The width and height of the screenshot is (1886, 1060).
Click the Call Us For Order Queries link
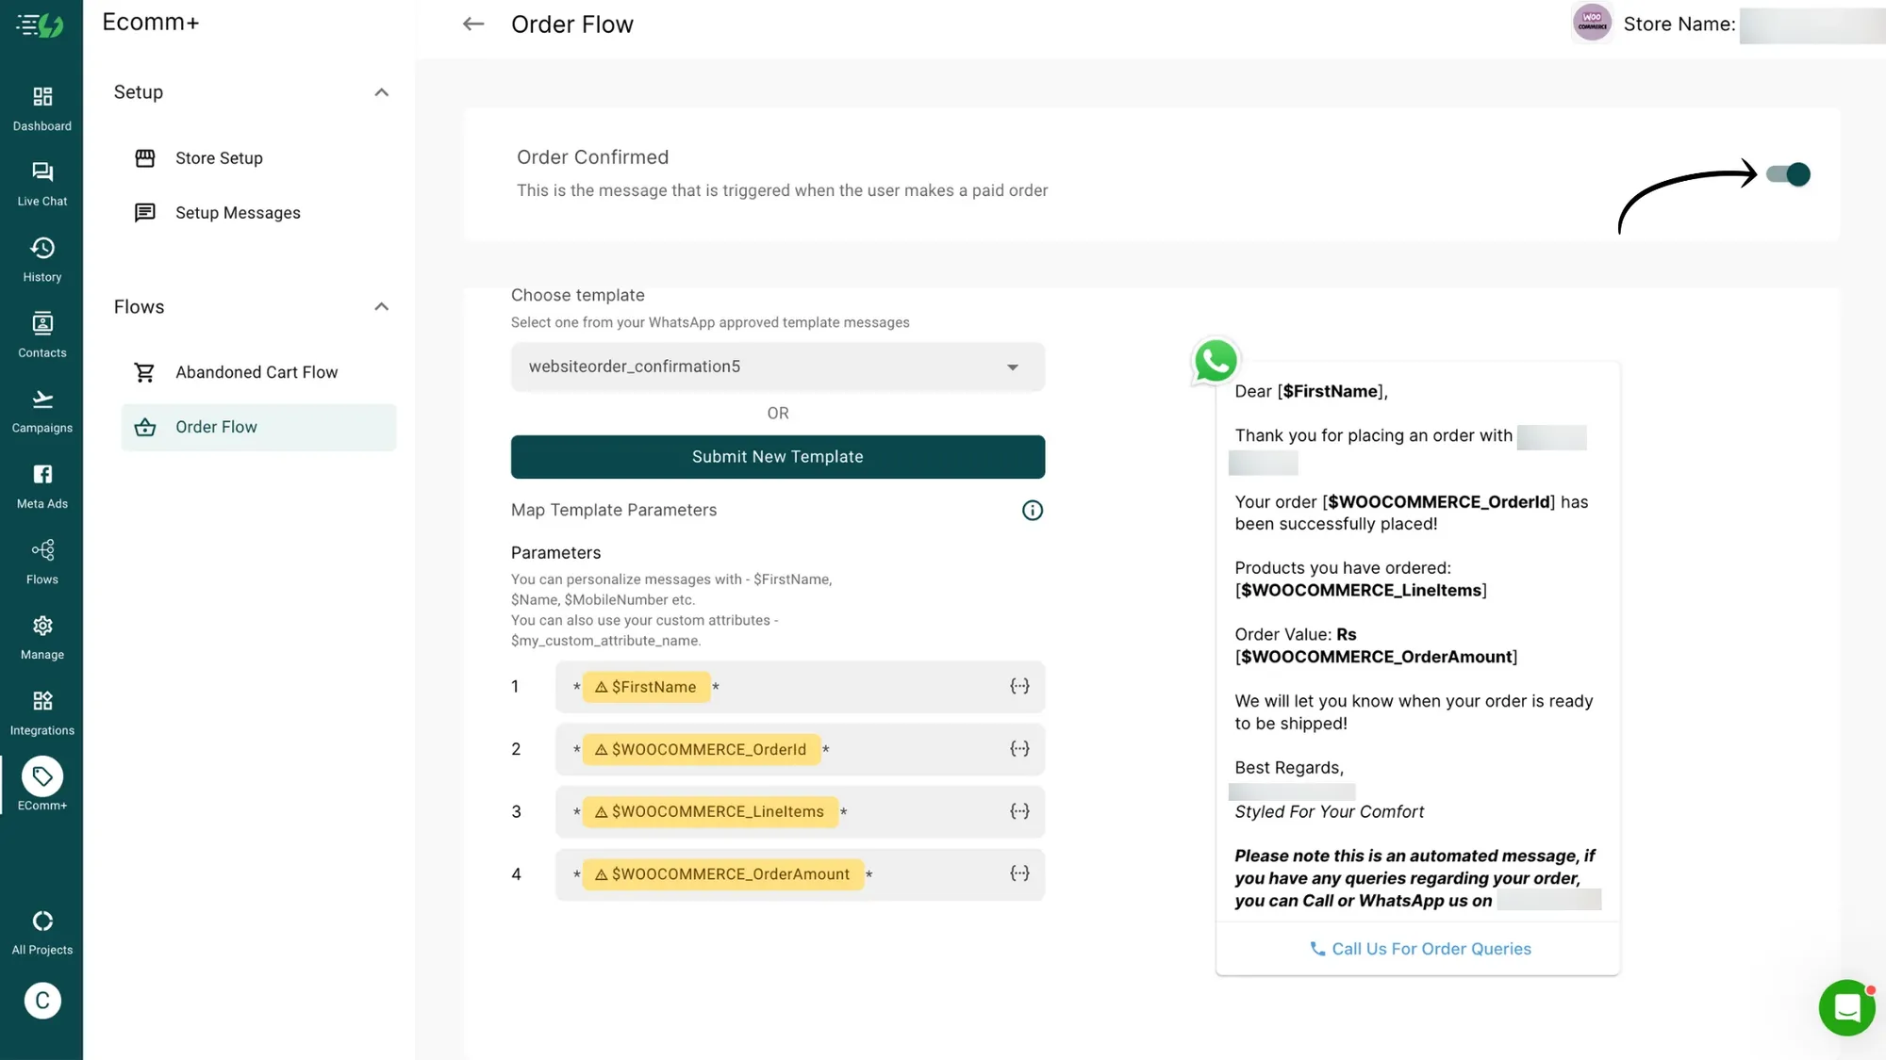(x=1421, y=949)
